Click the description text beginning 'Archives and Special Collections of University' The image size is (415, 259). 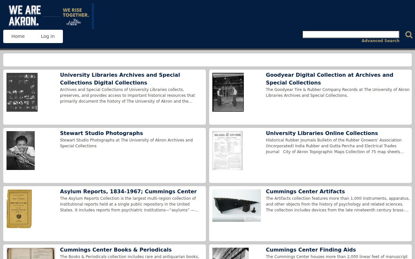tap(127, 96)
